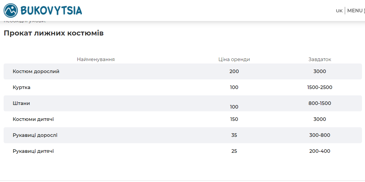
Task: Click the Найменування column header
Action: (96, 60)
